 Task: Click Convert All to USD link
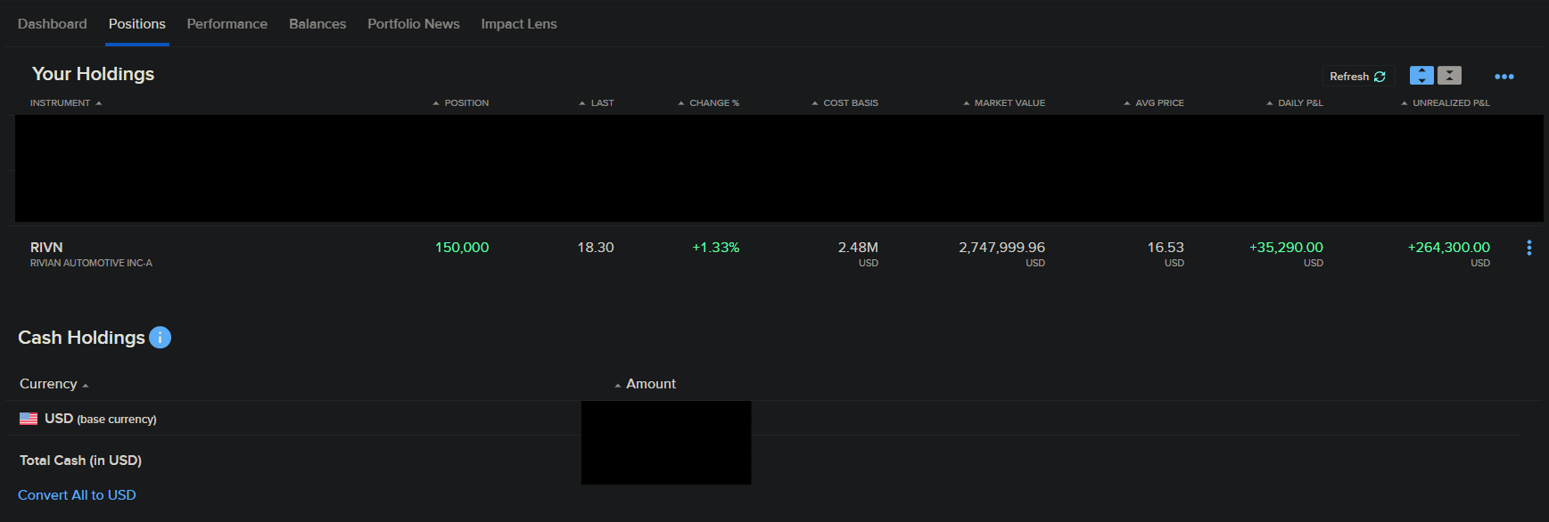77,495
